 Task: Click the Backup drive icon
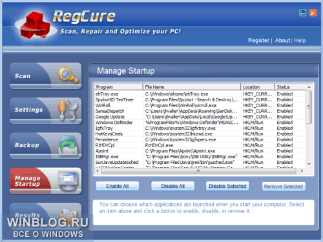point(68,145)
